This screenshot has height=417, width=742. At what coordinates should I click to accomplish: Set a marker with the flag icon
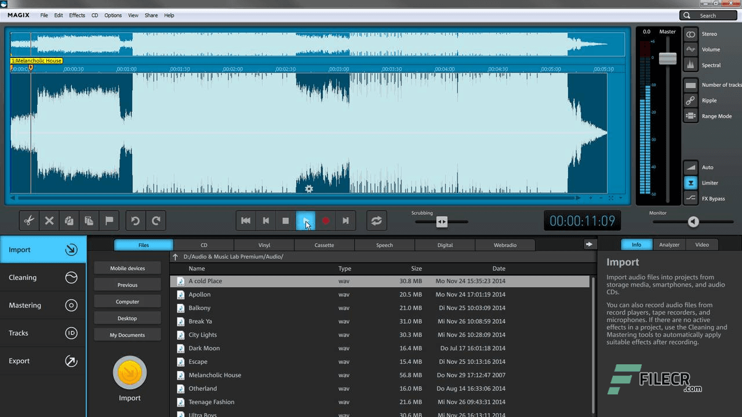[108, 221]
